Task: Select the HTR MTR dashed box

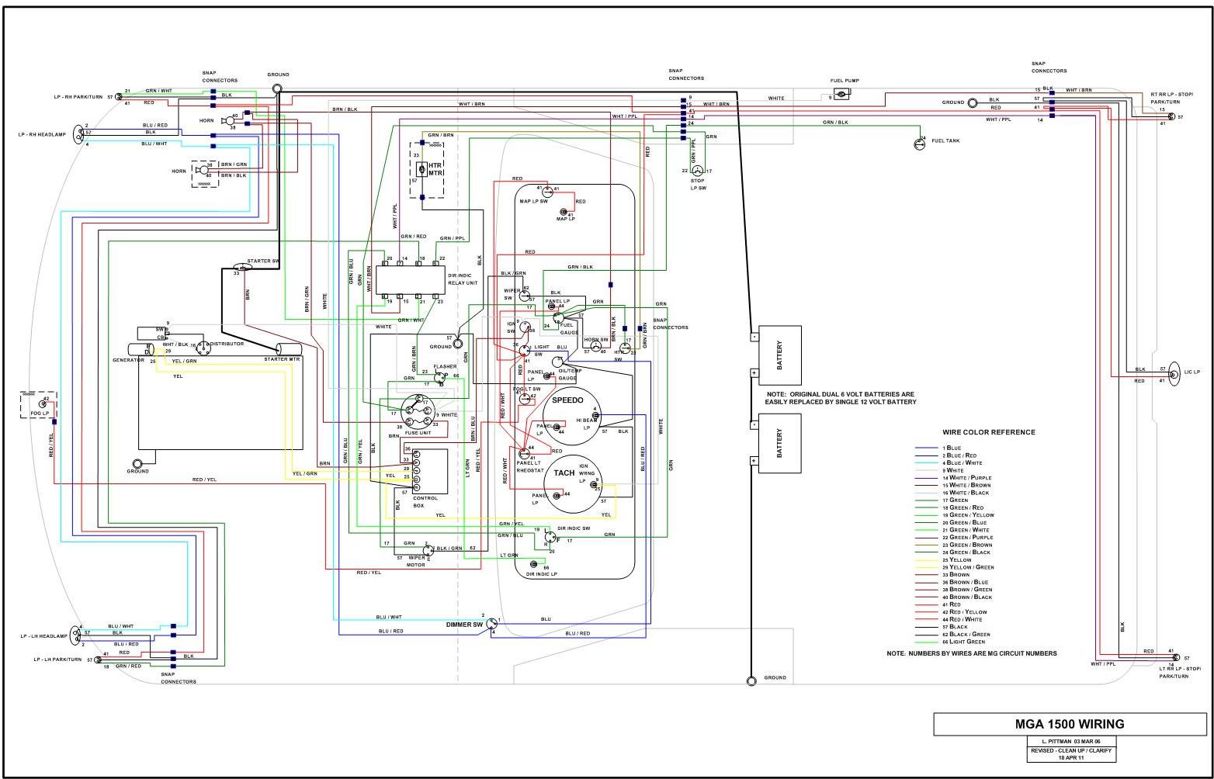Action: (426, 170)
